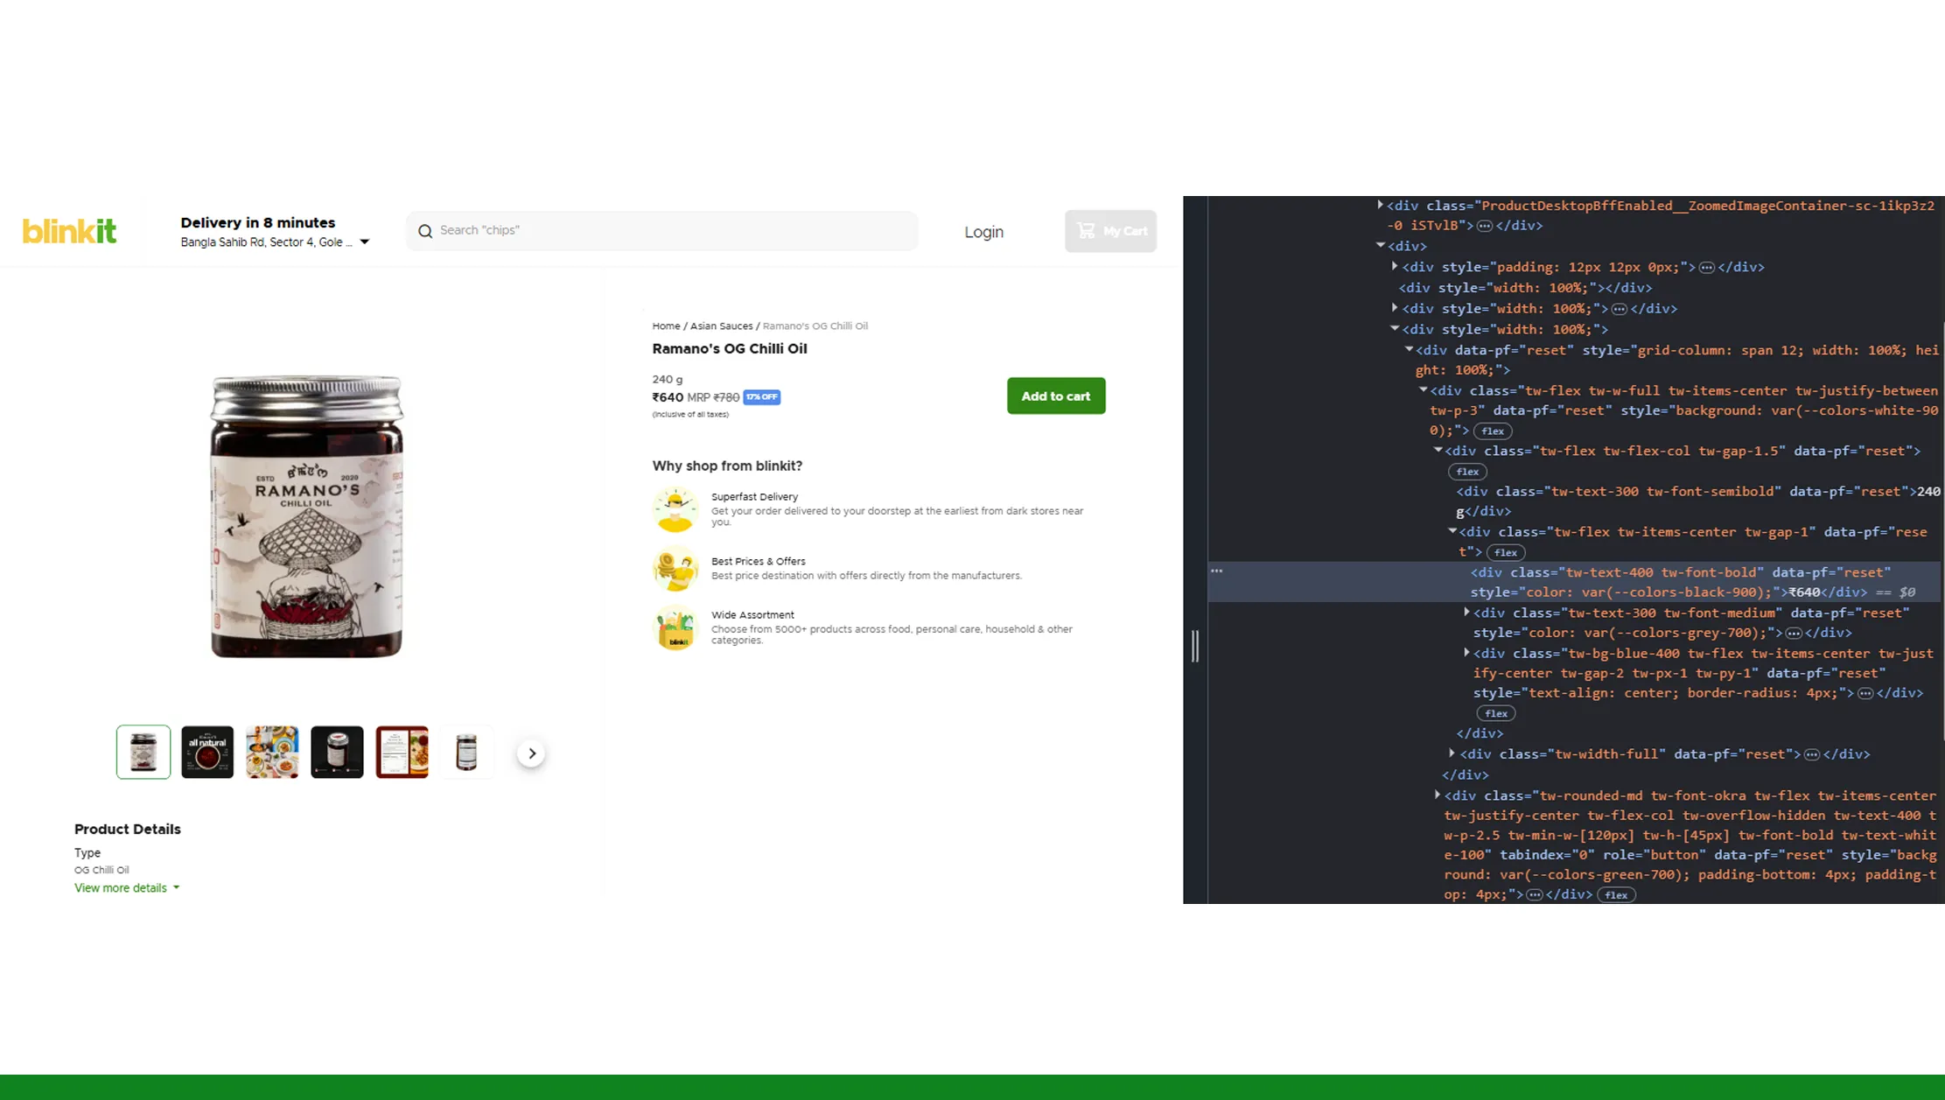
Task: Expand the tw-width-full div node
Action: pos(1452,753)
